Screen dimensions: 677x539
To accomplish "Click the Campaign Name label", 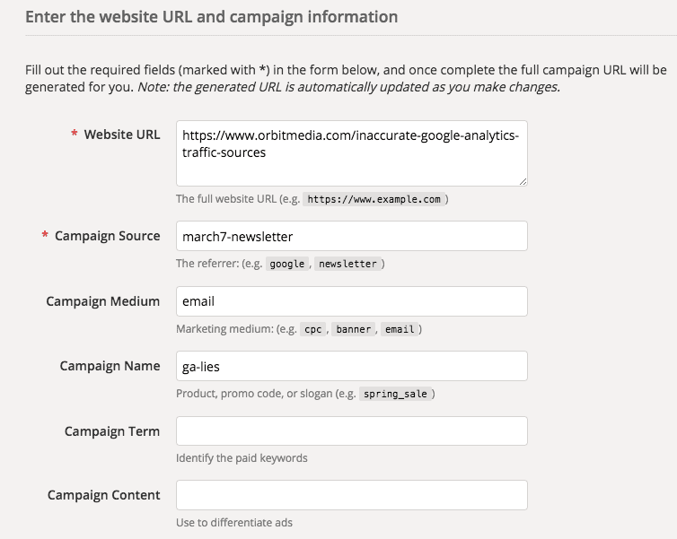I will pyautogui.click(x=110, y=366).
